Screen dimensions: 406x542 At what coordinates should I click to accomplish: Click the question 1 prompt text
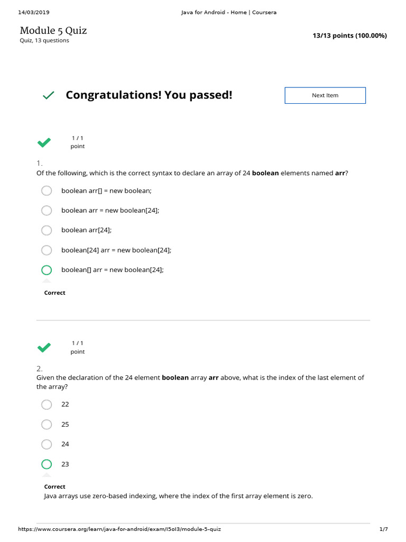[x=192, y=173]
